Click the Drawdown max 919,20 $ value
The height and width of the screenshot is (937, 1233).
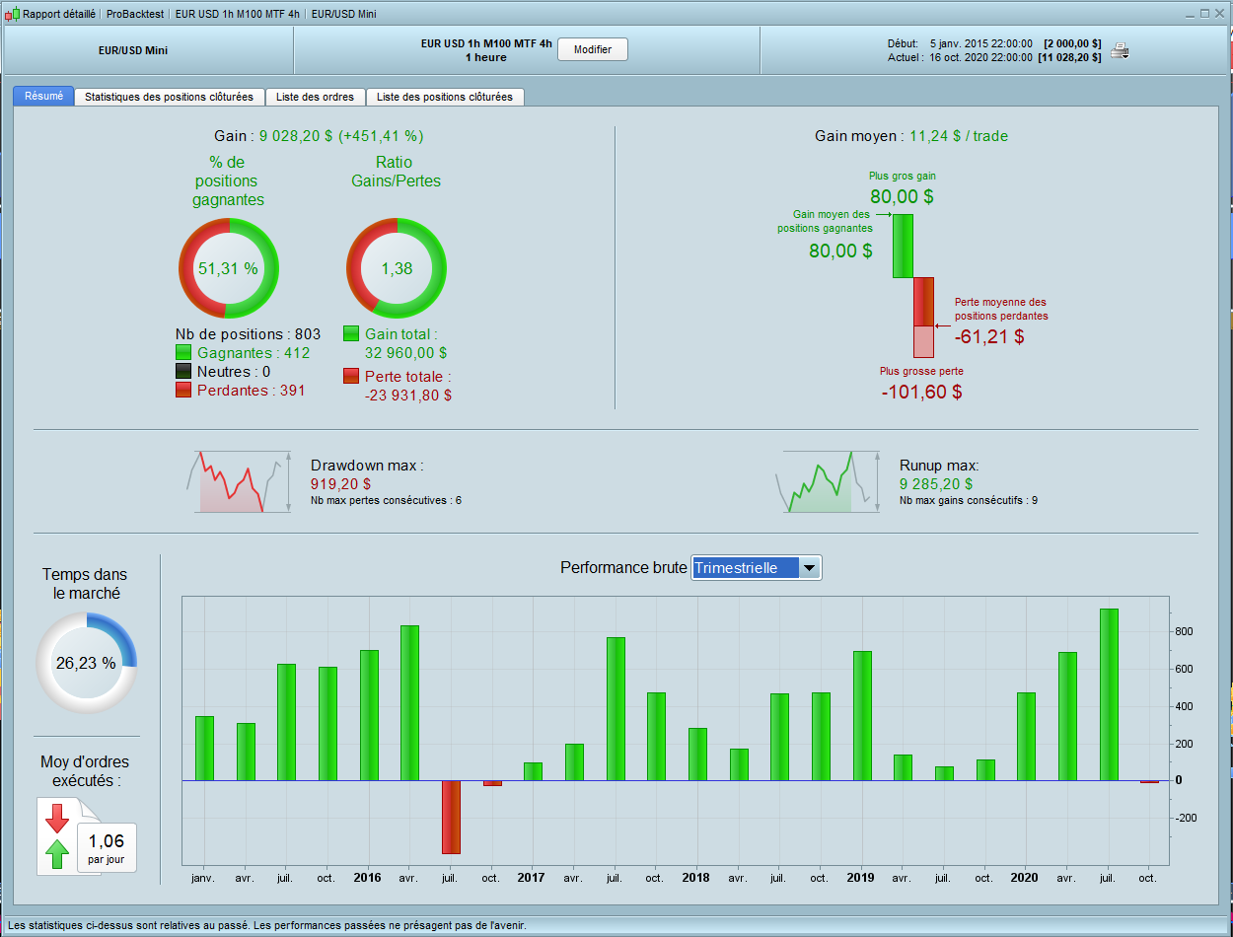[x=340, y=484]
